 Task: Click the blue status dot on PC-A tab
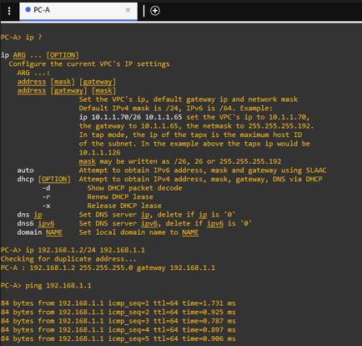28,10
